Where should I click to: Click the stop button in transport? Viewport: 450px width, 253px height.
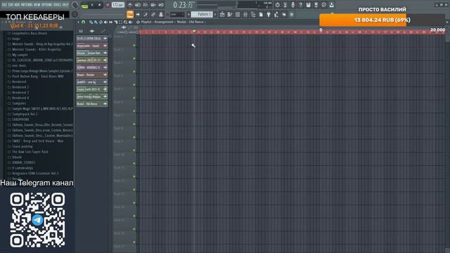click(x=100, y=5)
